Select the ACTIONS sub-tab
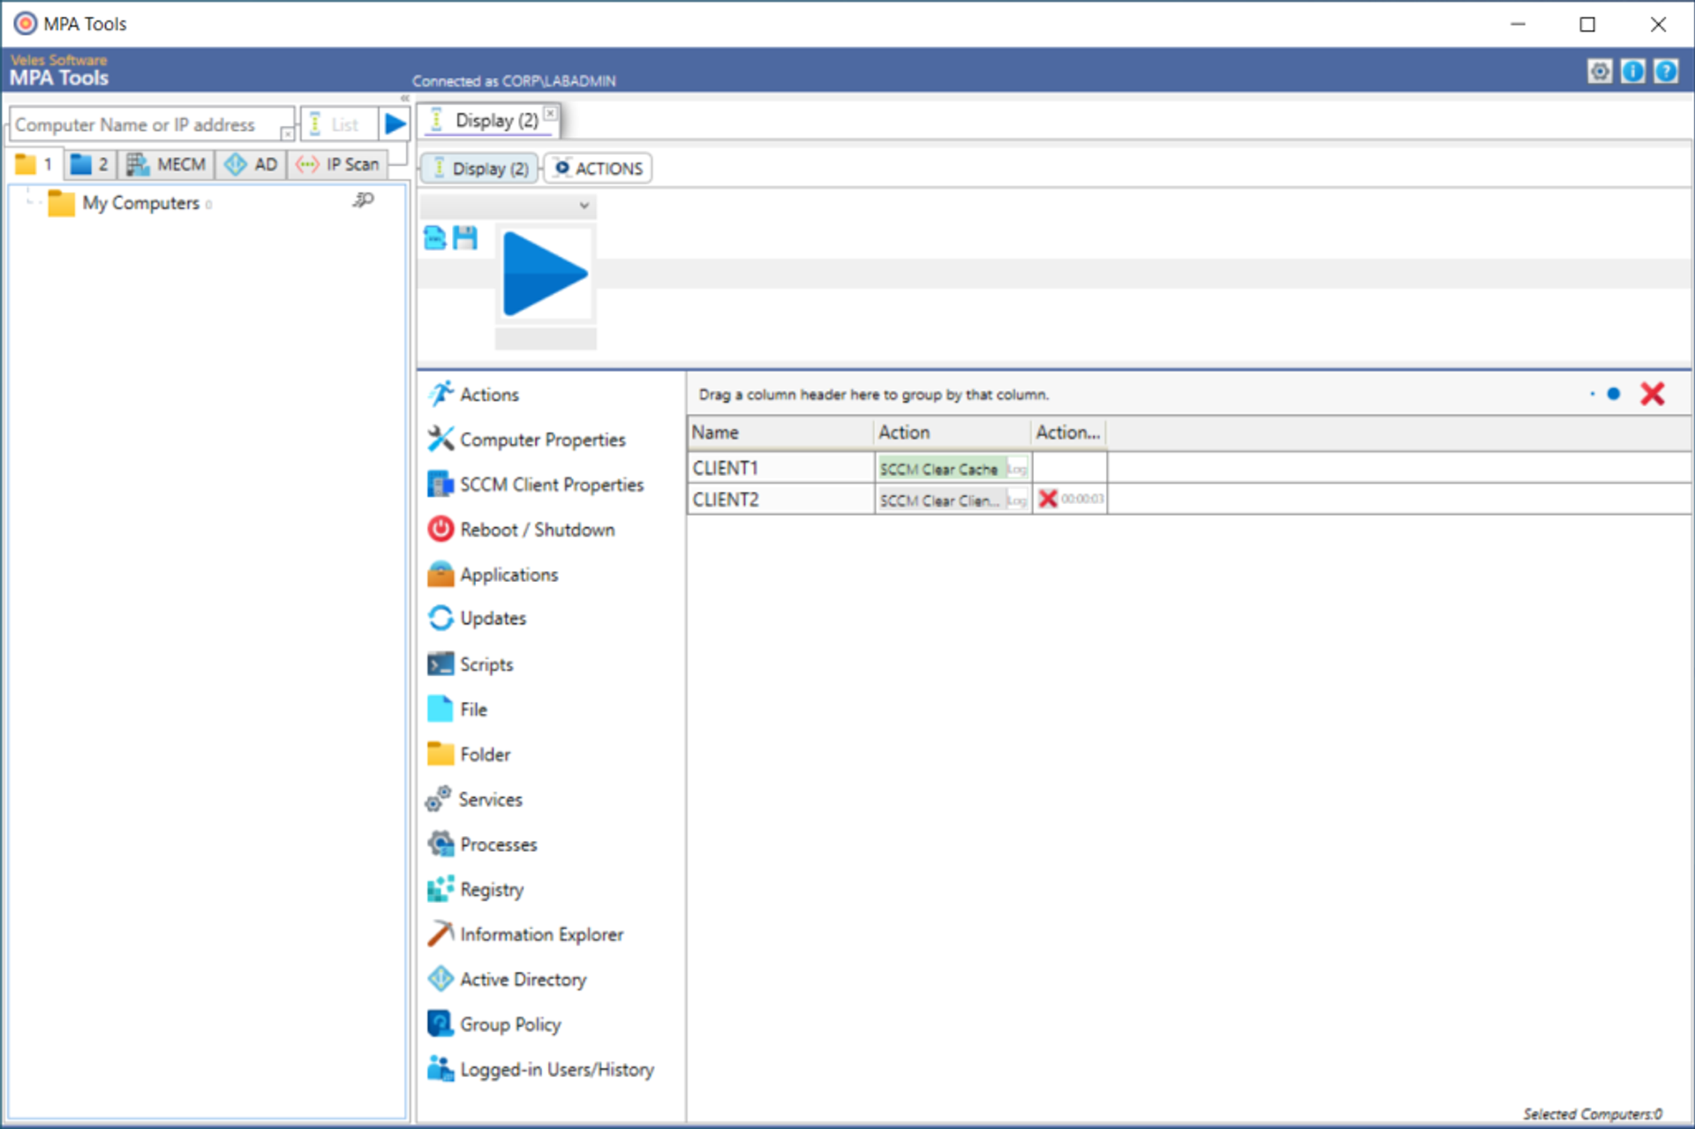This screenshot has height=1129, width=1695. click(599, 169)
